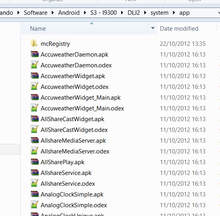This screenshot has width=220, height=216.
Task: Select the AllShareCastWidget.apk archive icon
Action: pos(35,119)
